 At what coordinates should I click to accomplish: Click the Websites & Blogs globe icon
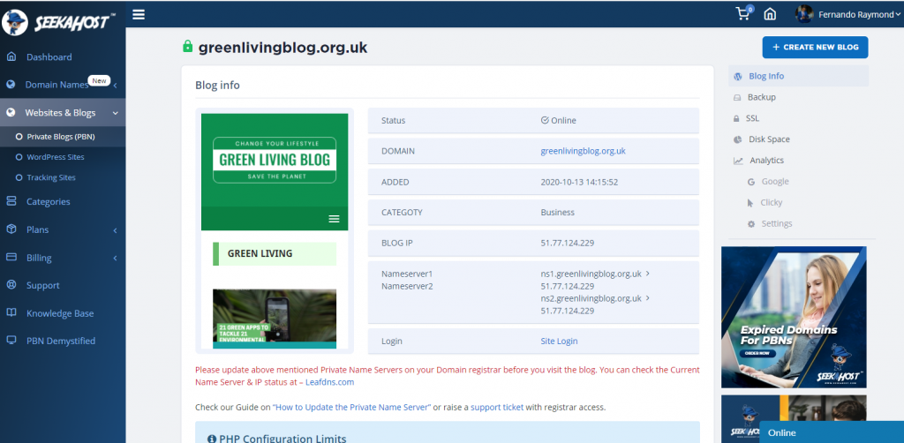pyautogui.click(x=11, y=113)
